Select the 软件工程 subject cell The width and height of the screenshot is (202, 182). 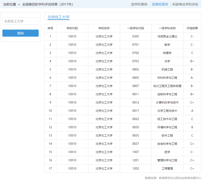point(167,135)
